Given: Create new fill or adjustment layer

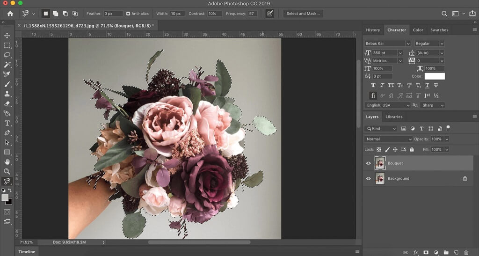Looking at the screenshot, I should click(x=436, y=252).
